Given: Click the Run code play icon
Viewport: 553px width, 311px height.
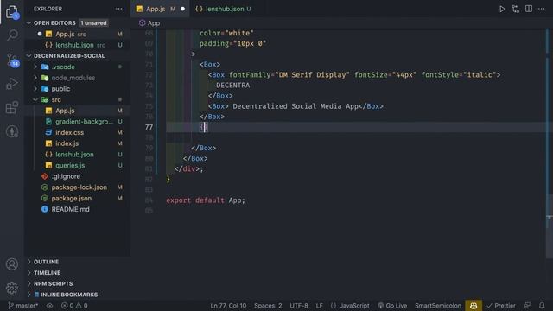Looking at the screenshot, I should 502,9.
